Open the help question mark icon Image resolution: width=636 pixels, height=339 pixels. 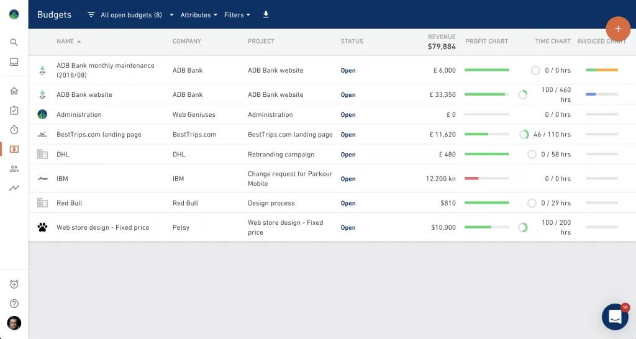14,304
